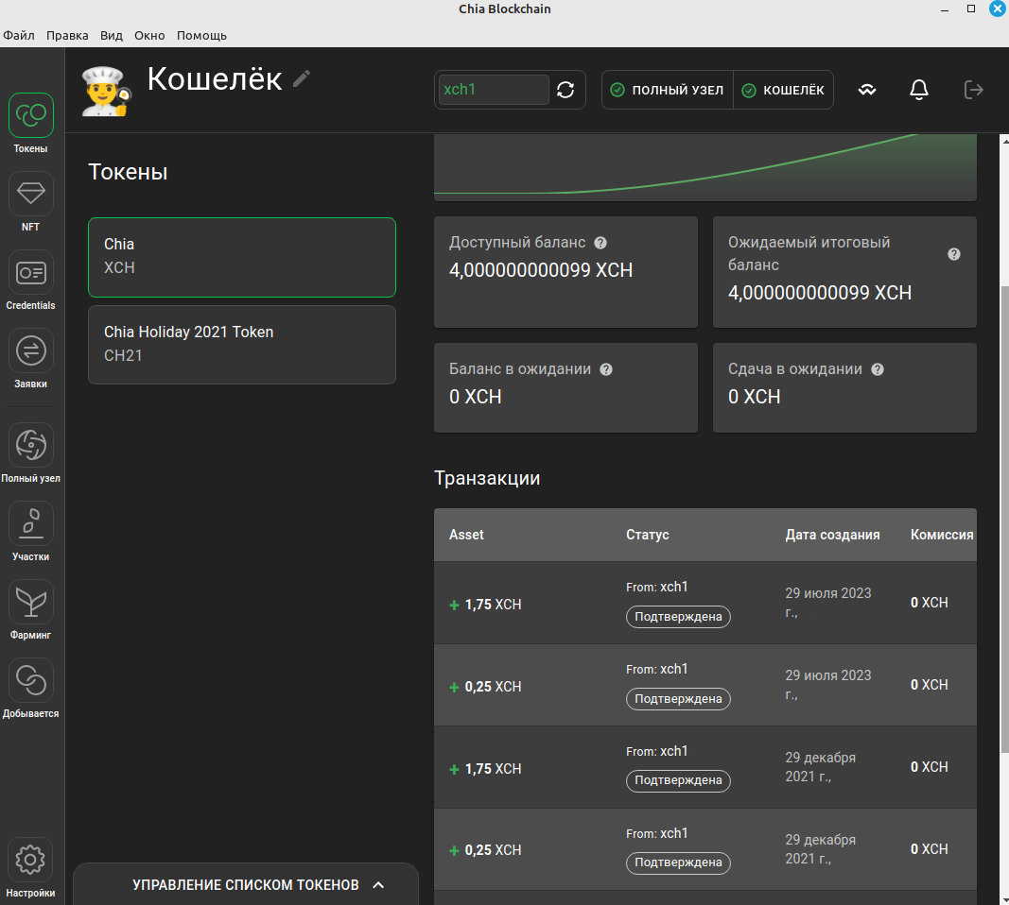Open the Full Node (Полный узел) sidebar icon
The width and height of the screenshot is (1009, 905).
(31, 445)
